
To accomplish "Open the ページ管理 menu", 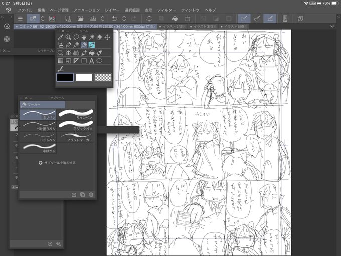I will 59,10.
